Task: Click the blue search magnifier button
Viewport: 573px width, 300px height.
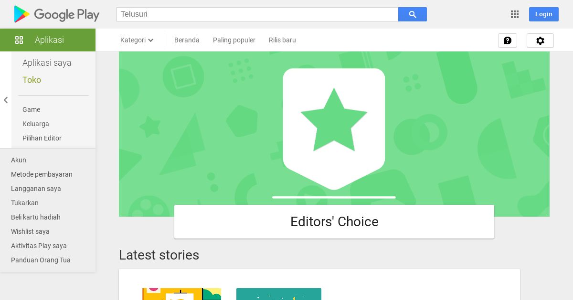Action: coord(413,14)
